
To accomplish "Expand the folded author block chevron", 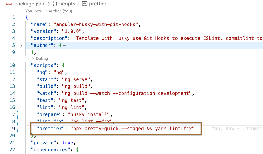I will [x=21, y=45].
